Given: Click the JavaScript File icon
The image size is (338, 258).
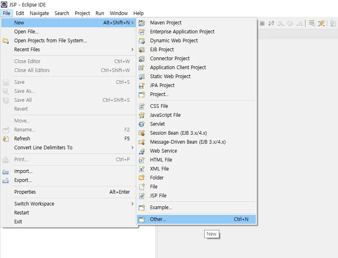Looking at the screenshot, I should click(142, 115).
